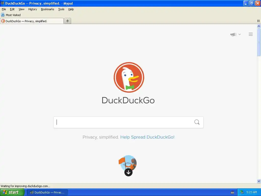Open the File menu

[x=4, y=9]
